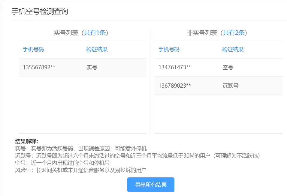Click the 结果解释 bold heading

click(27, 141)
